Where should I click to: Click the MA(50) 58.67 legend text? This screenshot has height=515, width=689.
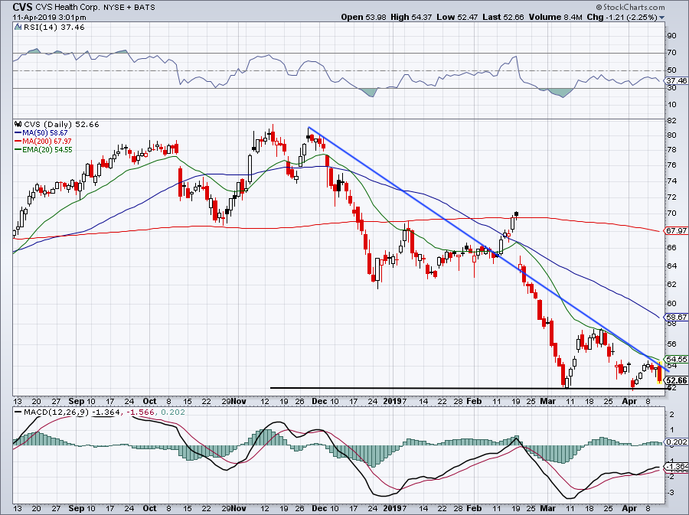click(45, 132)
